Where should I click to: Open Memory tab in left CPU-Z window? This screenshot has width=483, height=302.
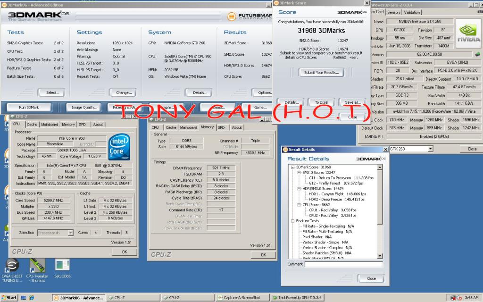68,125
